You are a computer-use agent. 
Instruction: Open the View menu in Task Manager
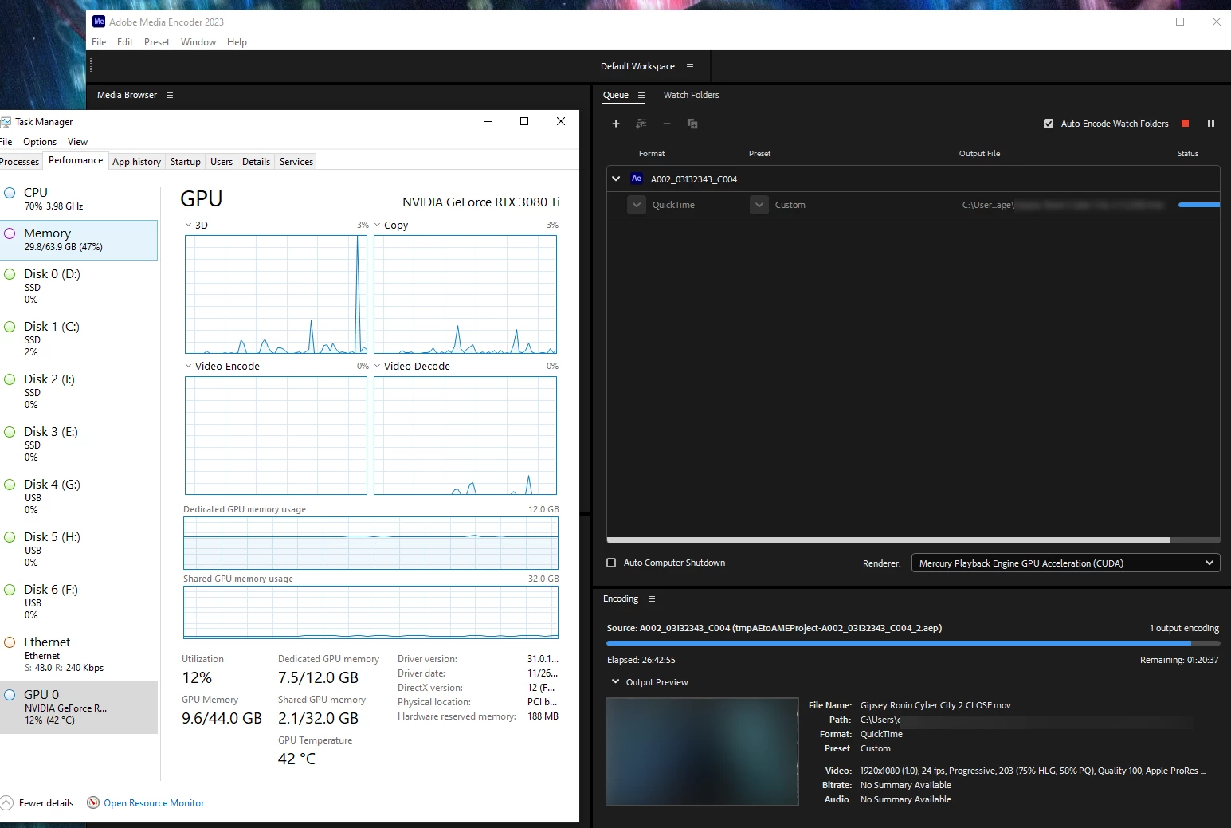point(77,142)
